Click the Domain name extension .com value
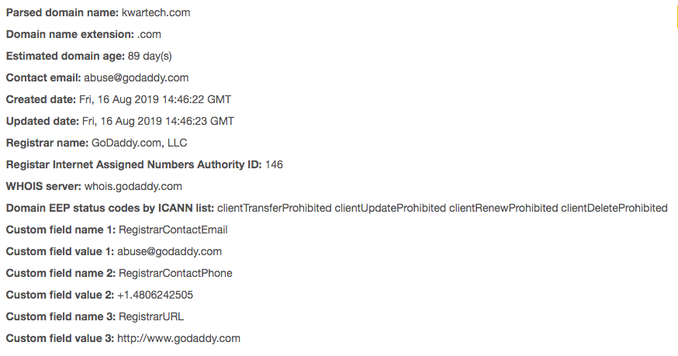This screenshot has width=678, height=356. (149, 35)
